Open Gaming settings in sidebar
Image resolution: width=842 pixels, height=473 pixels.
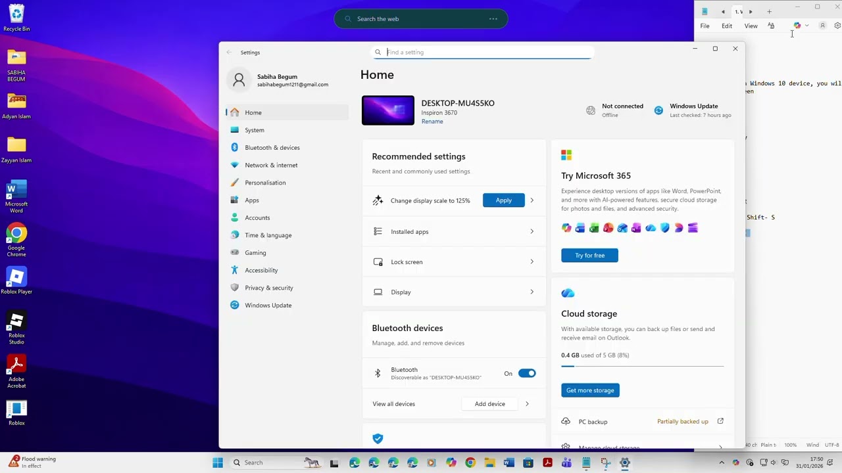pos(287,253)
